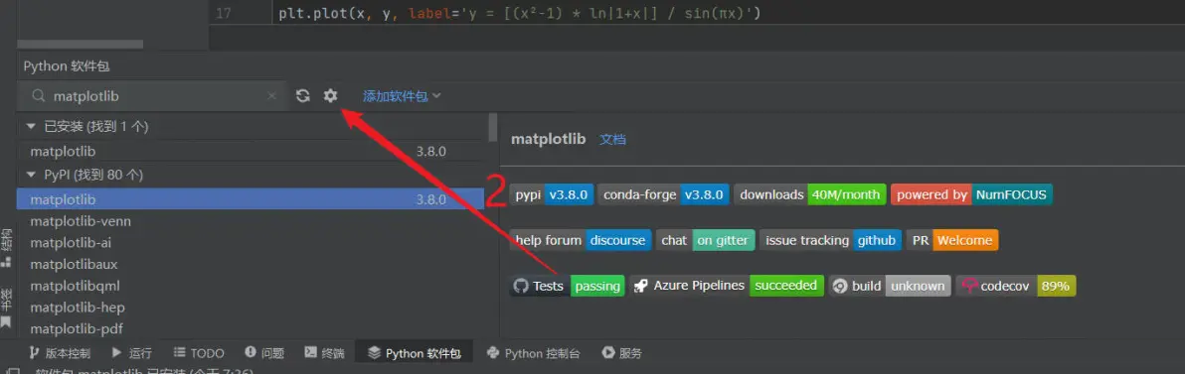Image resolution: width=1185 pixels, height=374 pixels.
Task: Select matplotlibqml package
Action: [251, 286]
